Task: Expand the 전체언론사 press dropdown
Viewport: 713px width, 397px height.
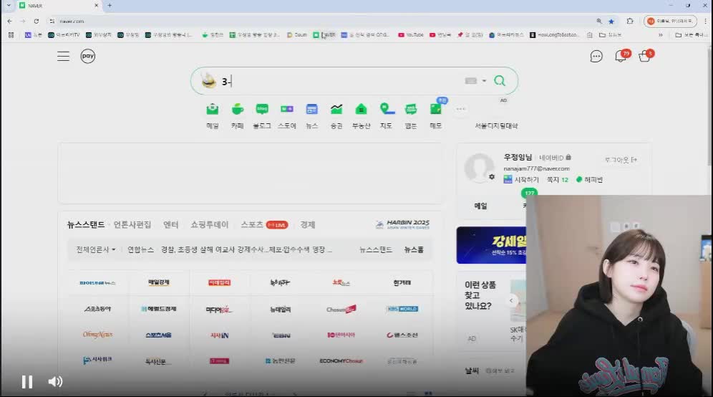Action: point(95,249)
